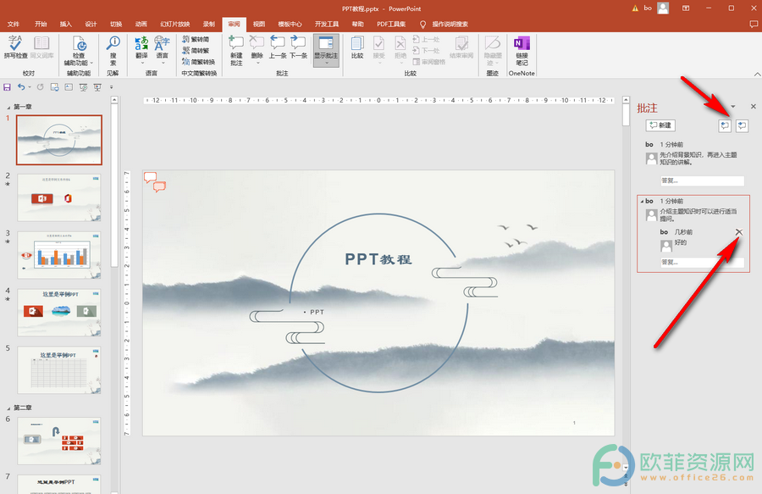
Task: Switch to the 插入 tab
Action: coord(65,24)
